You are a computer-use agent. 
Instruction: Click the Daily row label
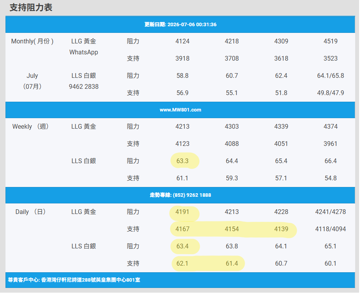[30, 212]
